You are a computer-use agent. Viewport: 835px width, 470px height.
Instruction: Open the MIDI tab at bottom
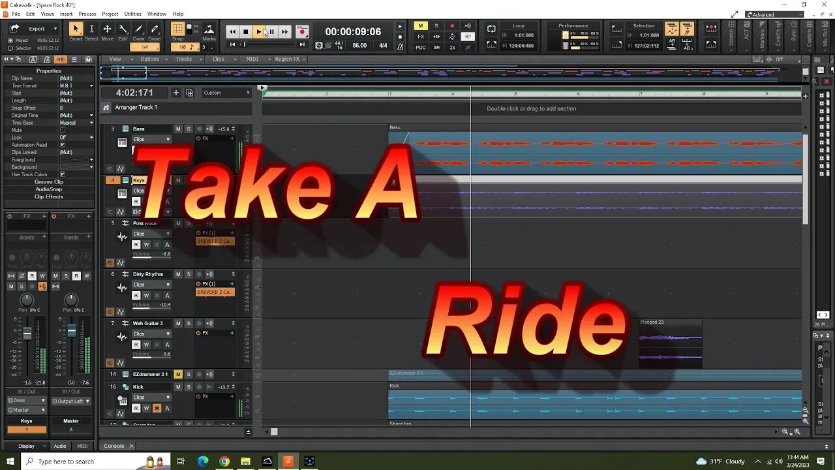tap(82, 446)
